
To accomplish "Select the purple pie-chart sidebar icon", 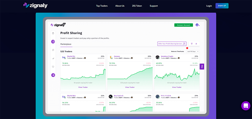I will (x=53, y=42).
